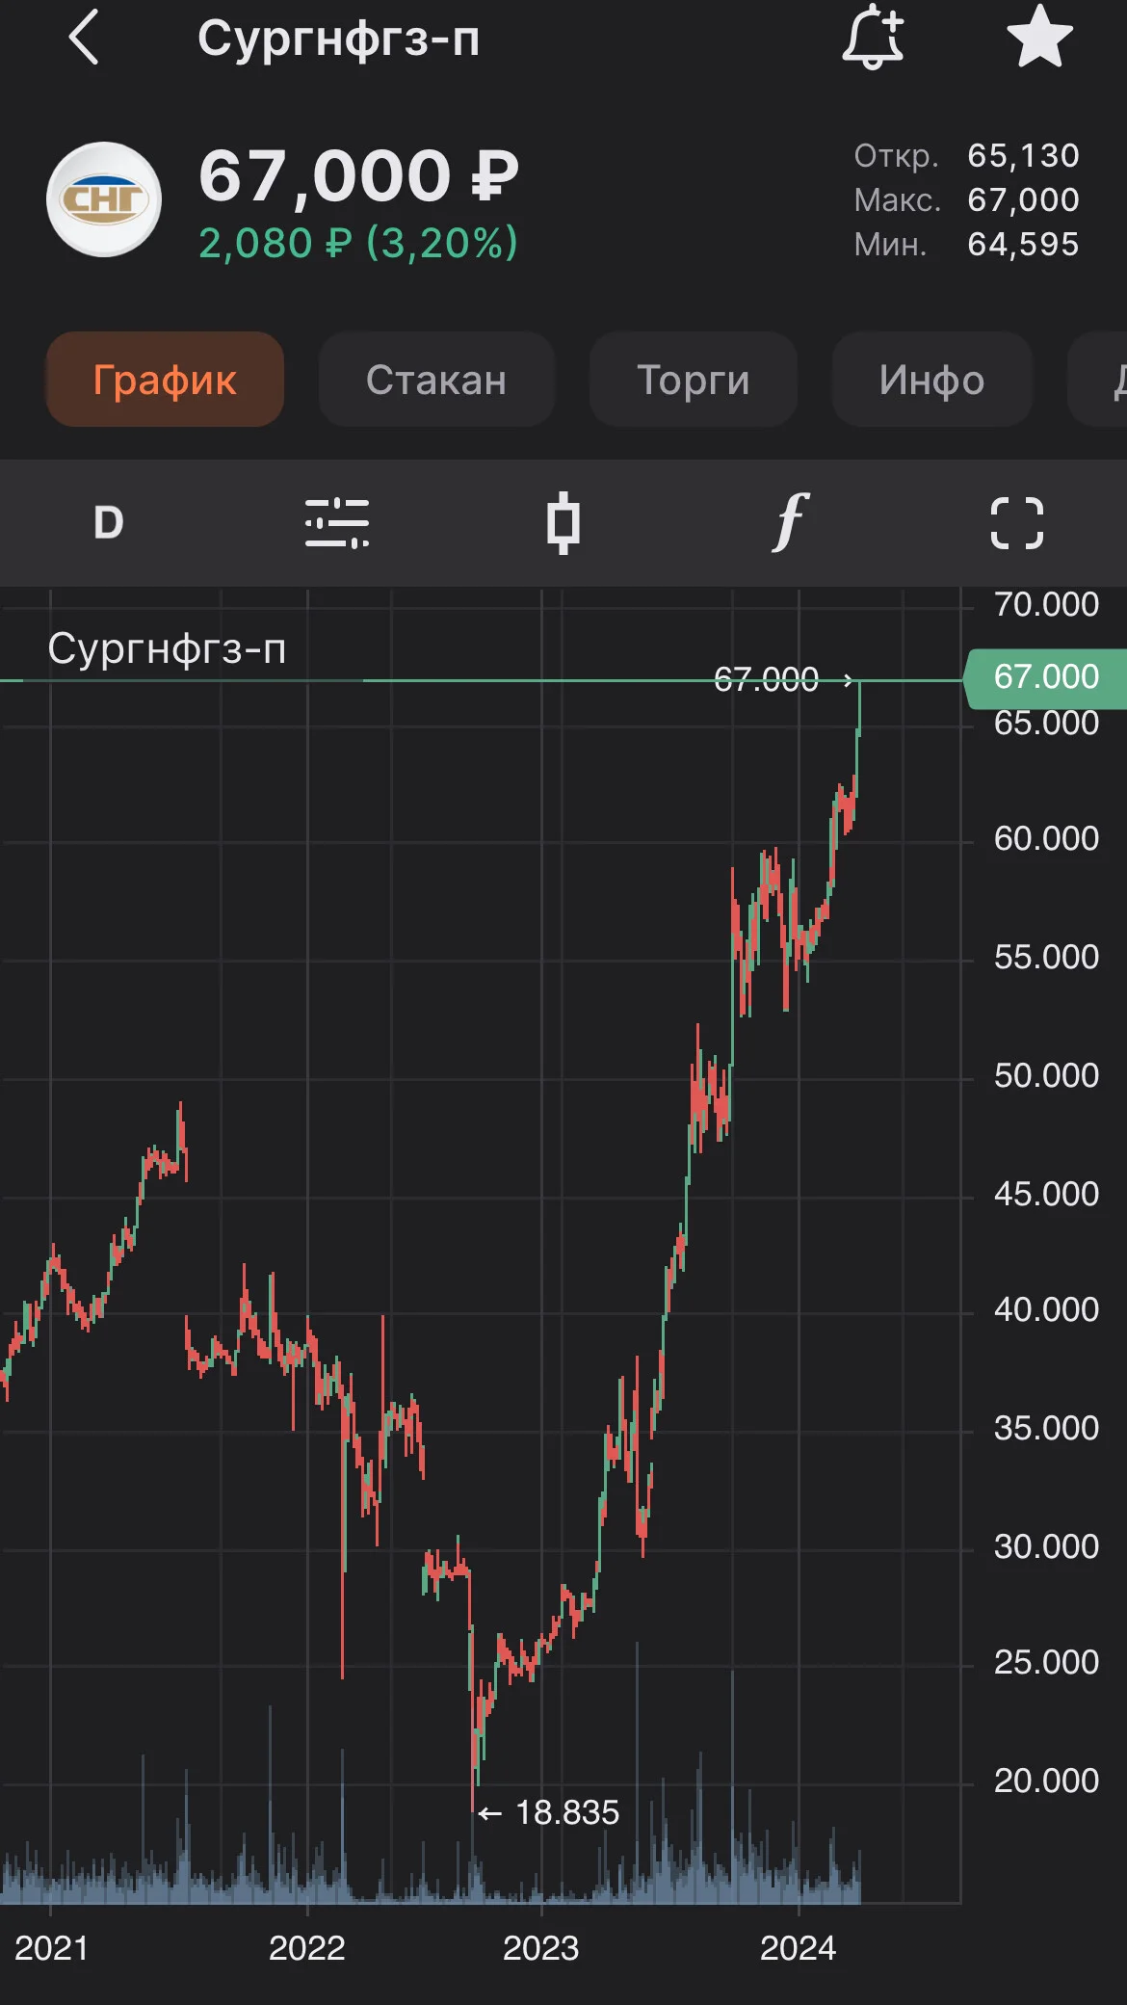This screenshot has width=1127, height=2005.
Task: Change the D timeframe interval
Action: [x=109, y=523]
